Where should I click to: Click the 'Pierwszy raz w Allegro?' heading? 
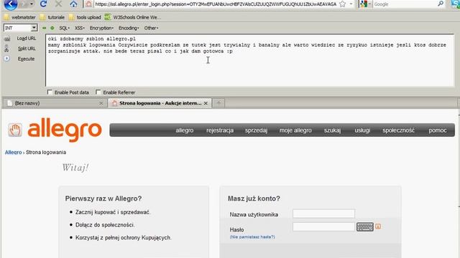[x=103, y=199]
